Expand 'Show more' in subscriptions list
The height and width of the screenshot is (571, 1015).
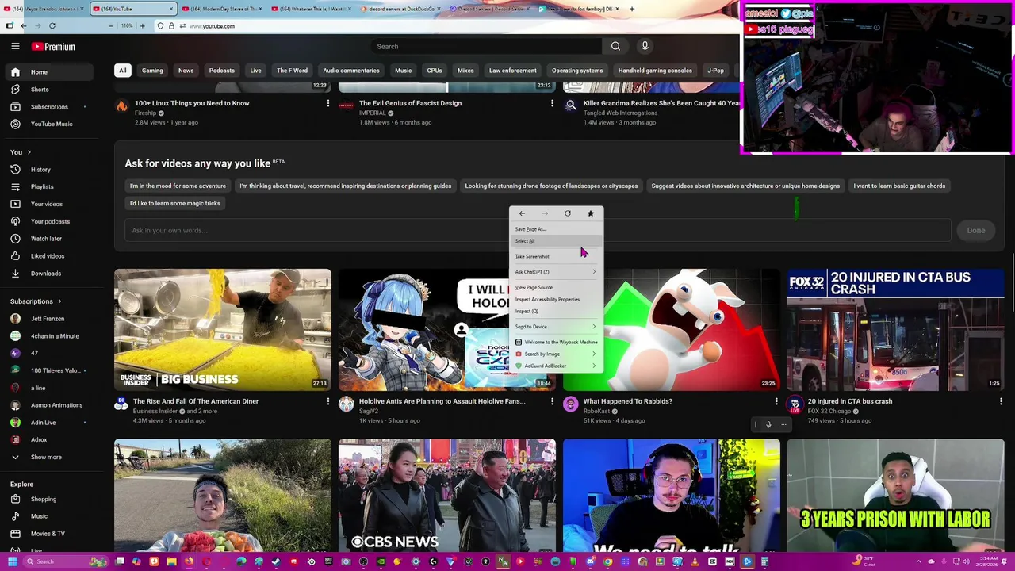click(x=48, y=457)
